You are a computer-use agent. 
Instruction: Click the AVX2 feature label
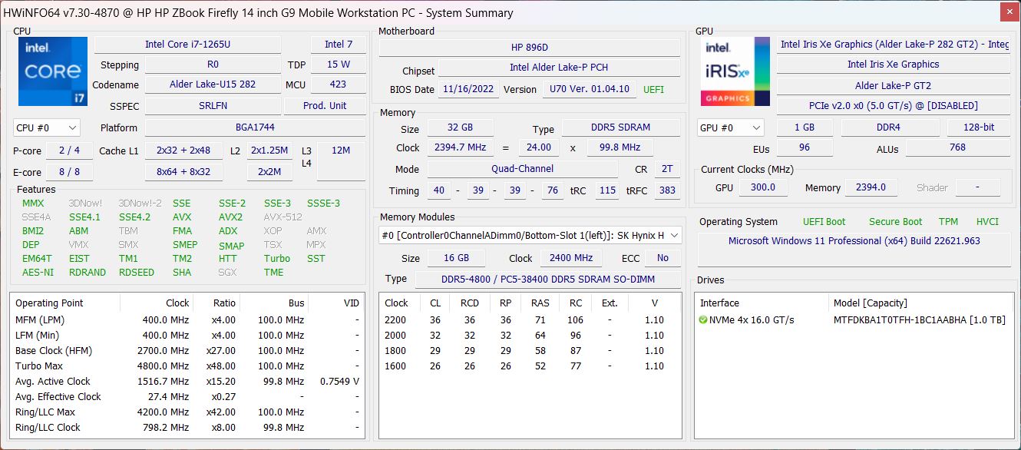point(230,217)
